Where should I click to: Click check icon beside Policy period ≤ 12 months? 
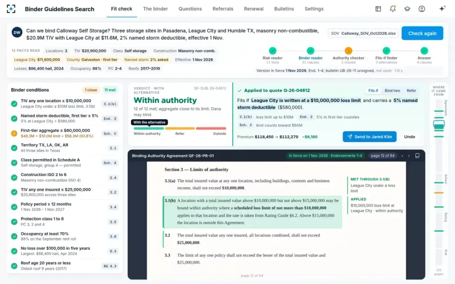click(x=14, y=207)
